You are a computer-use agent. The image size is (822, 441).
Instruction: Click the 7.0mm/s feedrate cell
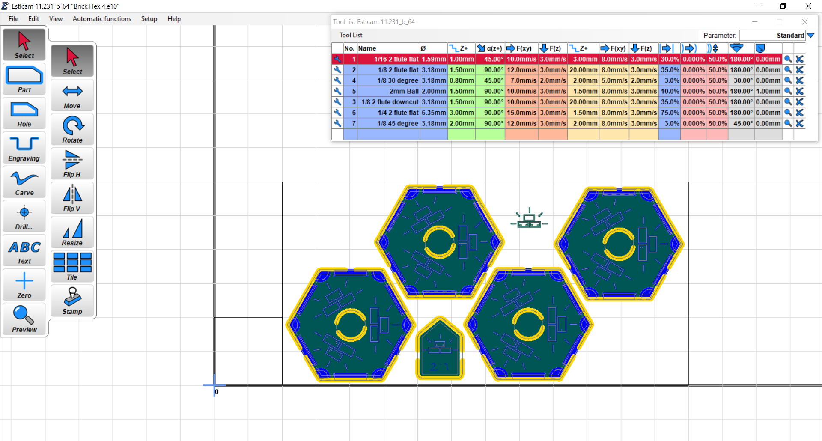(x=521, y=80)
